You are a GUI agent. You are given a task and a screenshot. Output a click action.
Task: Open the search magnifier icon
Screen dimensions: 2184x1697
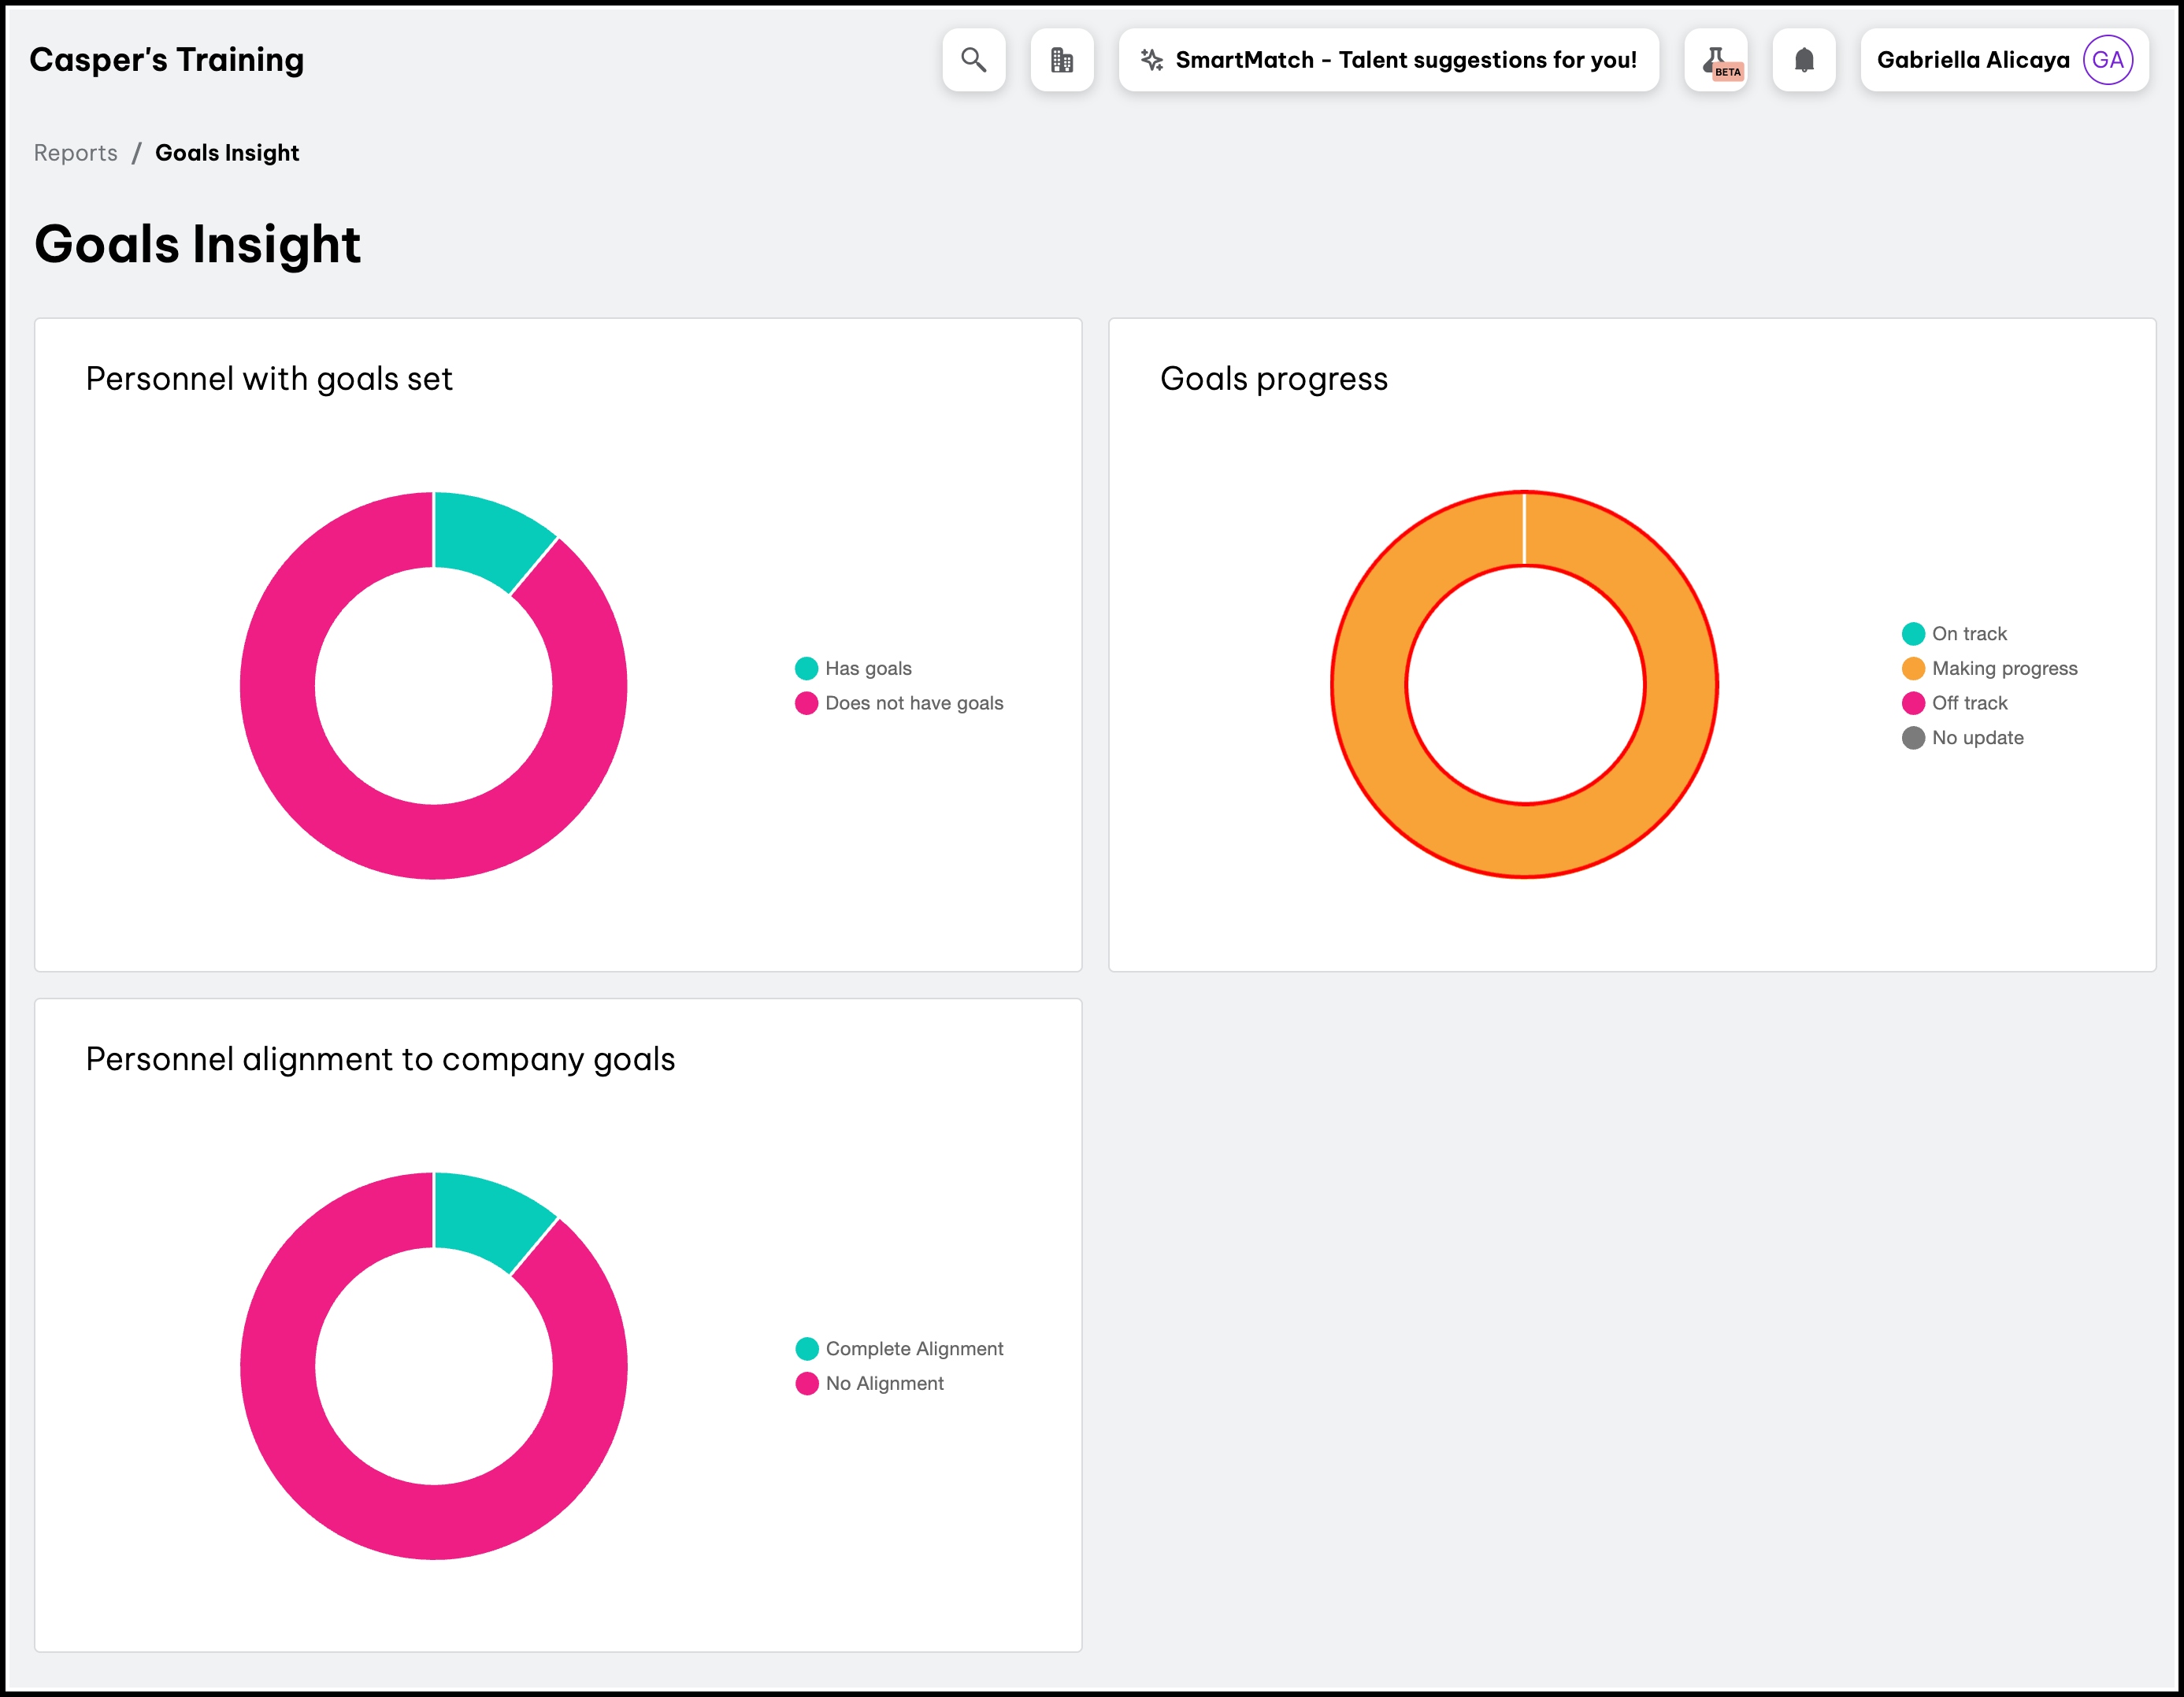(x=973, y=60)
